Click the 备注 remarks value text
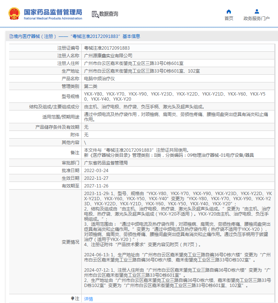The height and width of the screenshot is (303, 278). point(169,153)
